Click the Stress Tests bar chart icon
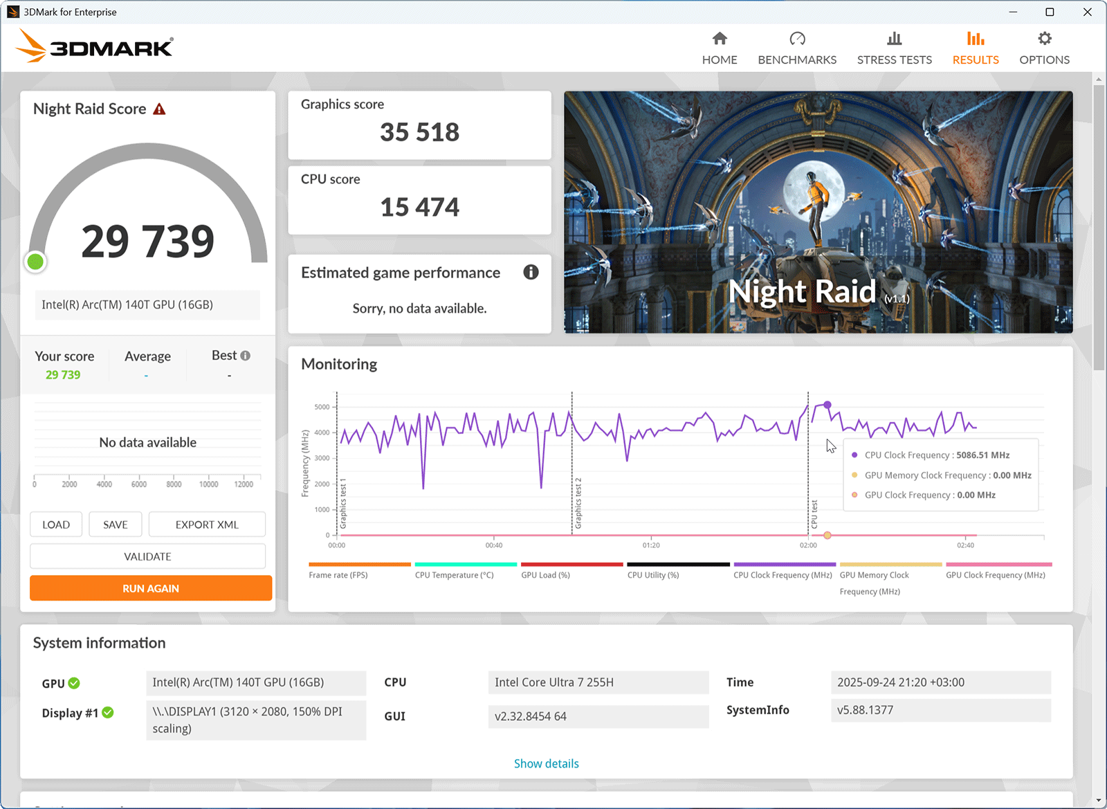The image size is (1107, 809). (894, 38)
